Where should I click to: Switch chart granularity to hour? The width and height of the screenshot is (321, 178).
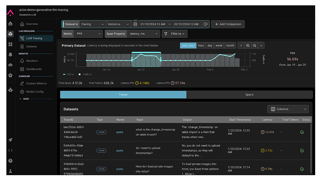click(x=201, y=45)
